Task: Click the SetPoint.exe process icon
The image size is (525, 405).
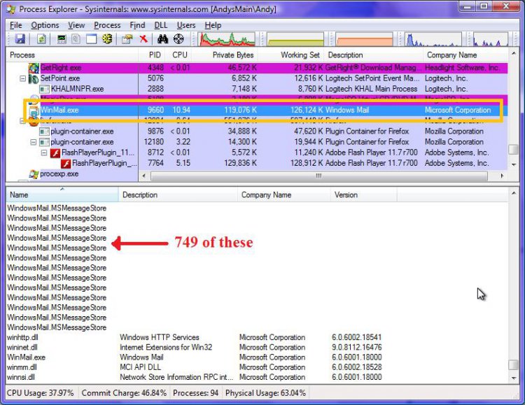Action: pos(34,78)
